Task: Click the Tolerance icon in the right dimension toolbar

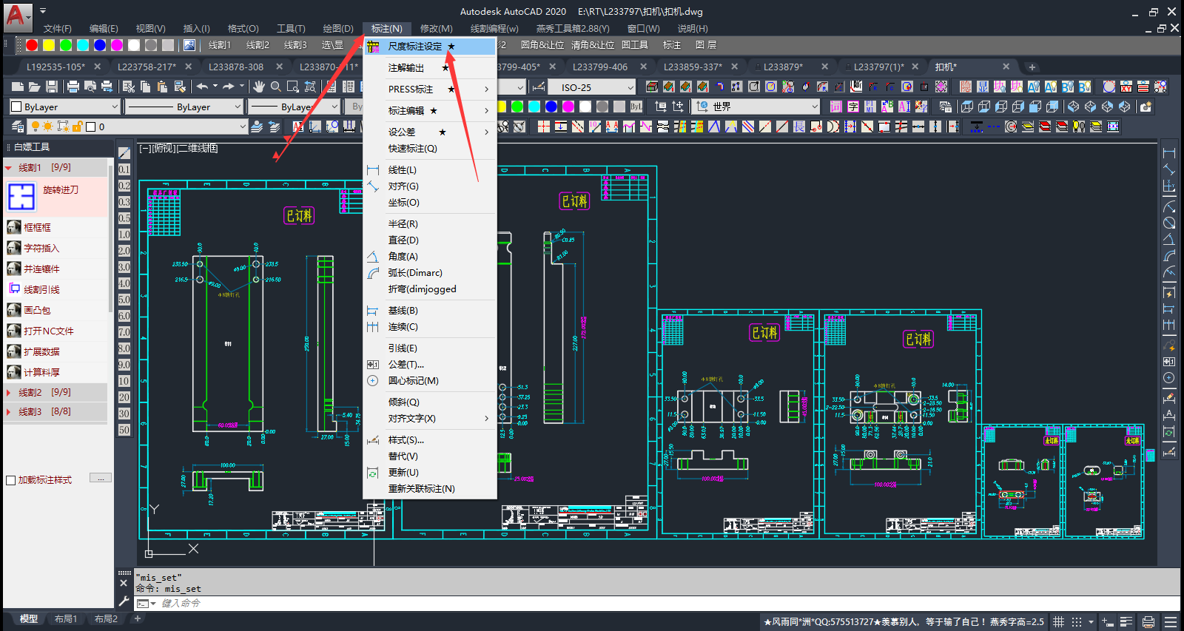Action: click(1169, 362)
